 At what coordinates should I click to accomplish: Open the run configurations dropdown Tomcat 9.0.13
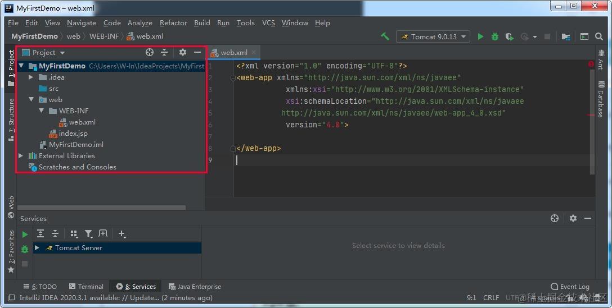[x=433, y=36]
